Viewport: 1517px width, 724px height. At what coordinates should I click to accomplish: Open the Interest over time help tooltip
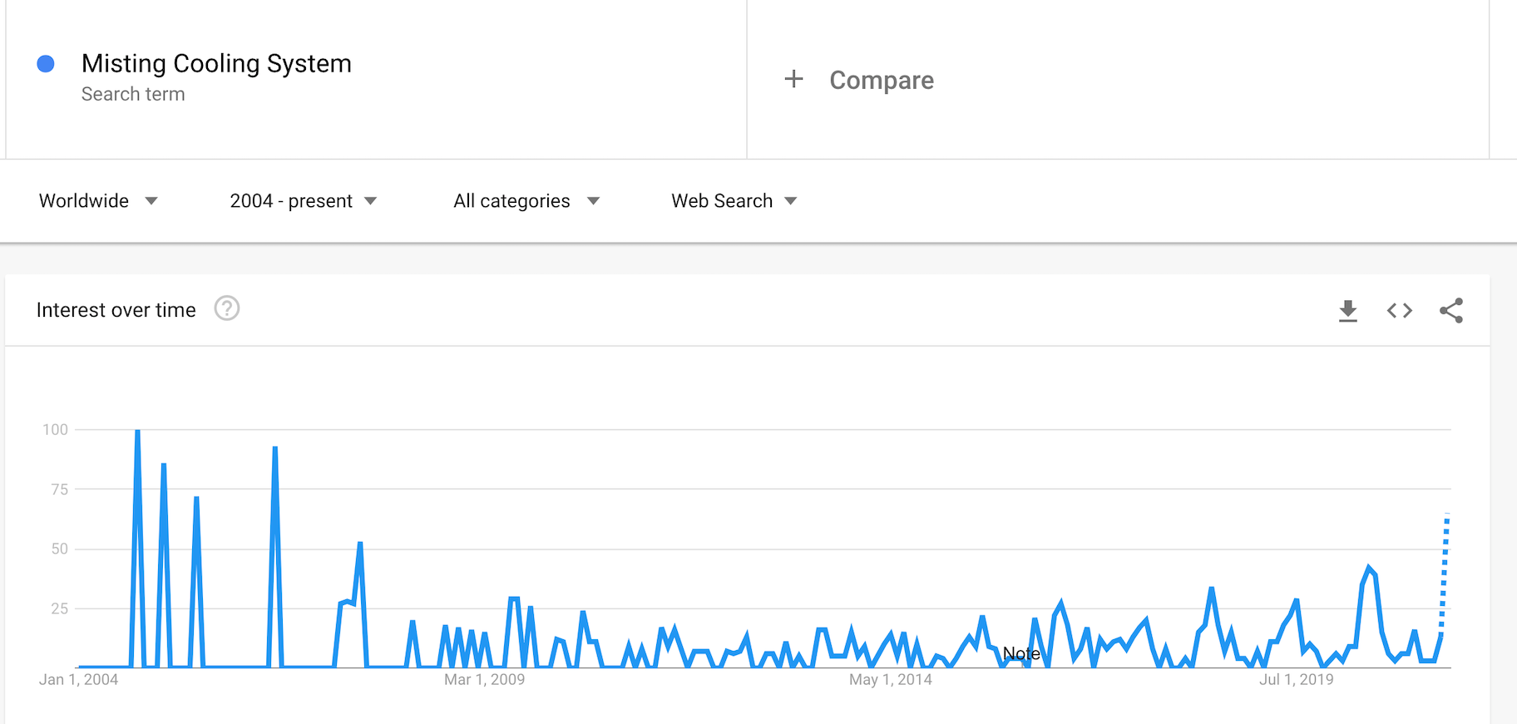tap(226, 309)
